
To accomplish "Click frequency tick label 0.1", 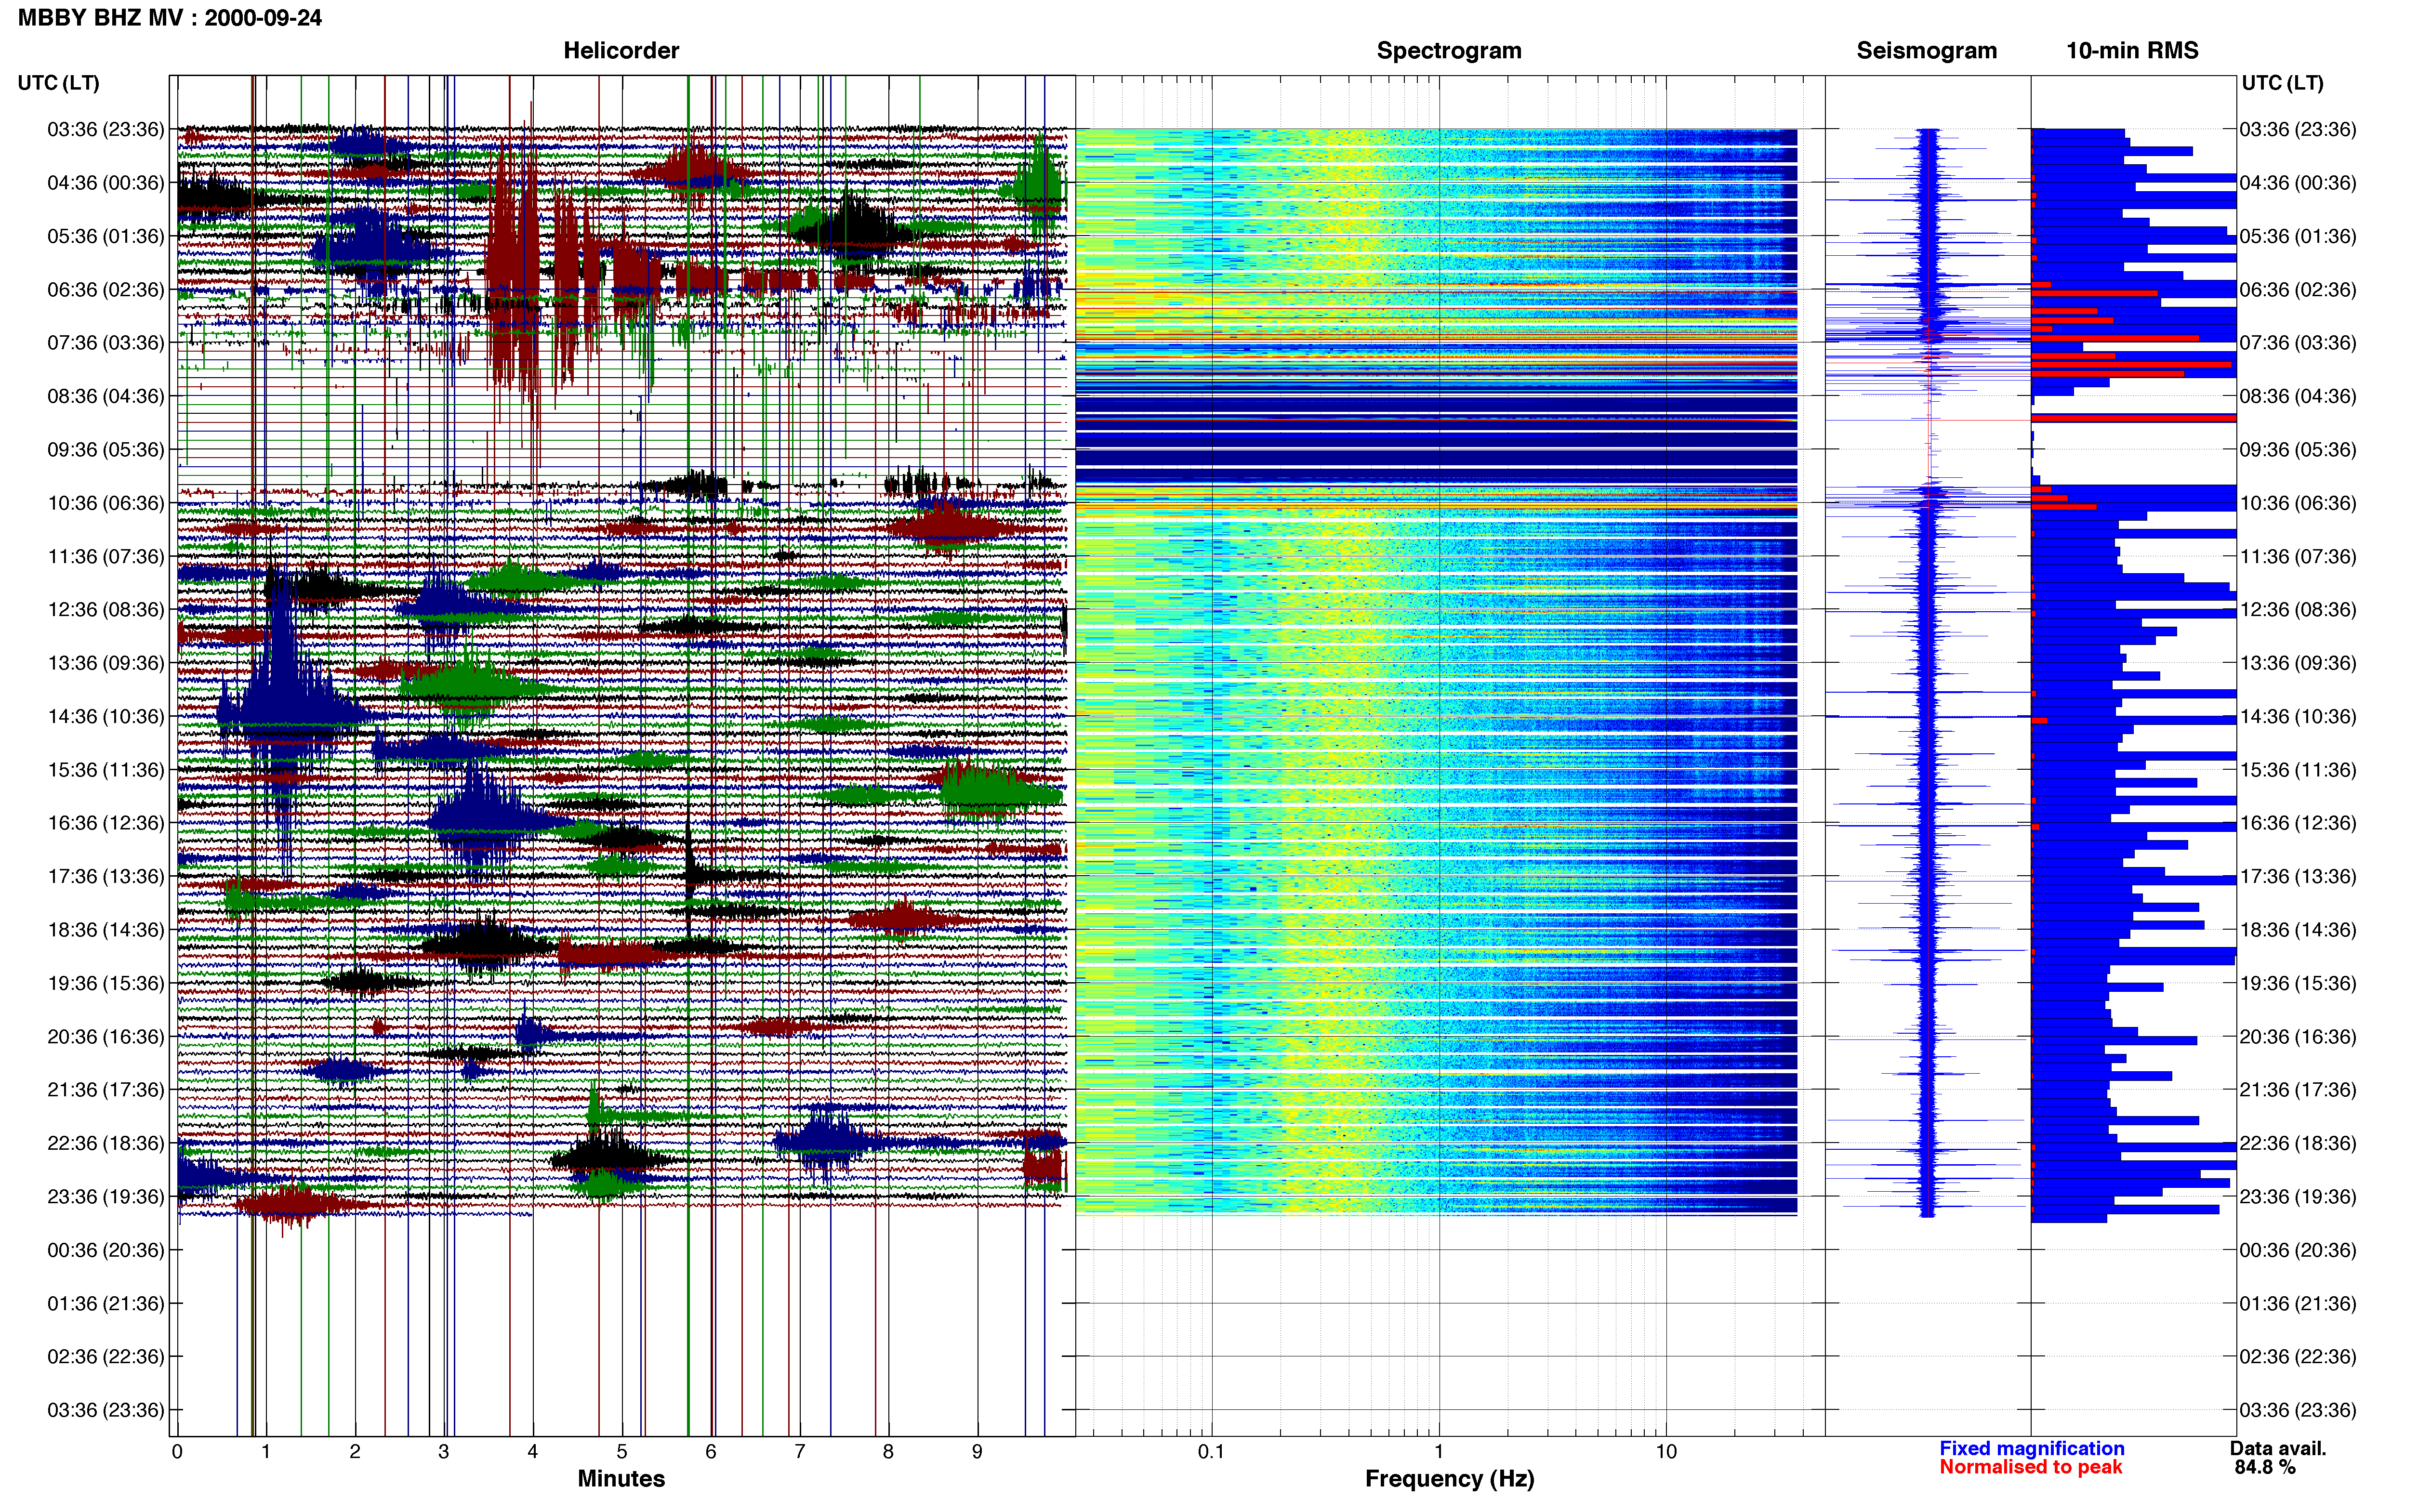I will click(1211, 1452).
